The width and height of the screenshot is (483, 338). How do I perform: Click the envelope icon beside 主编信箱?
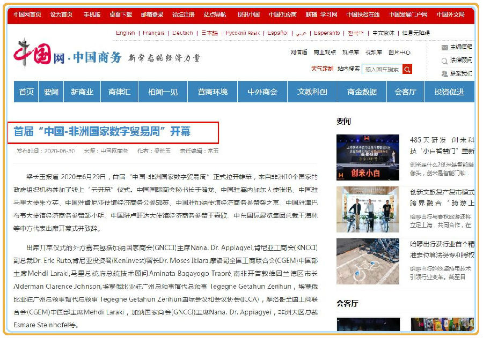tap(444, 47)
